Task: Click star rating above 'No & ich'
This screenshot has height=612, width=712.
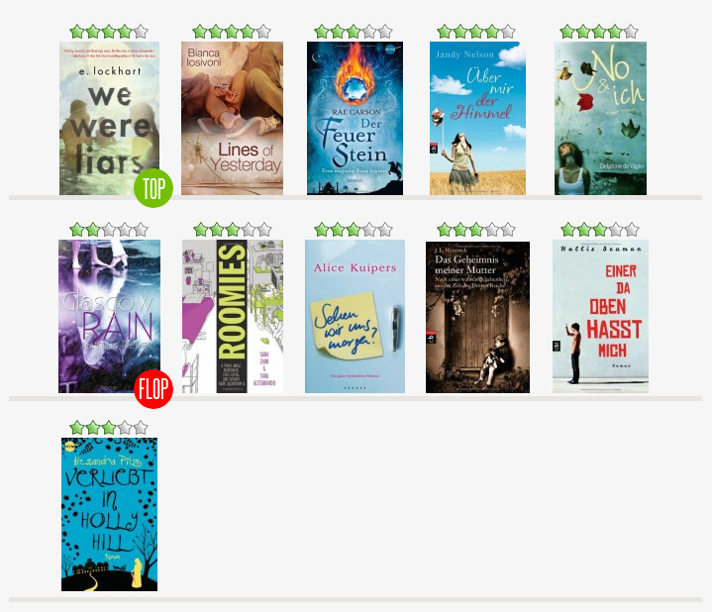Action: tap(599, 32)
